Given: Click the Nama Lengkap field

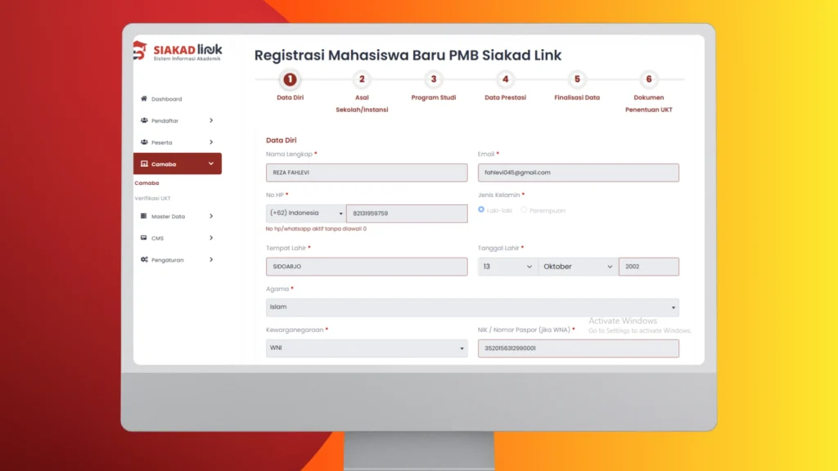Looking at the screenshot, I should 367,173.
